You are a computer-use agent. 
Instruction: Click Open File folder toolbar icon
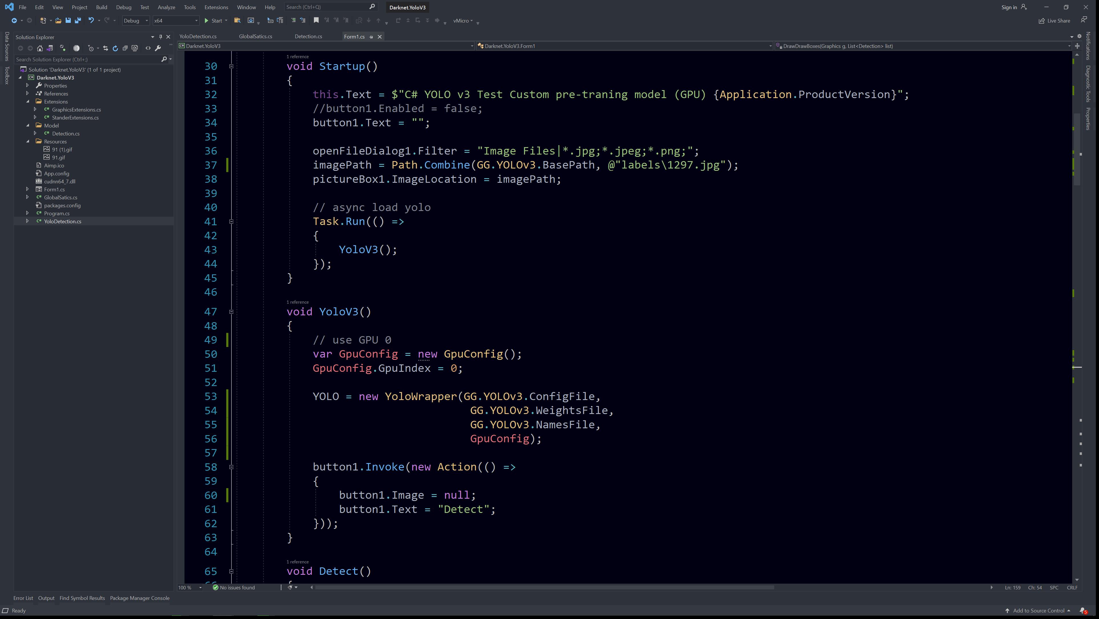click(x=59, y=21)
